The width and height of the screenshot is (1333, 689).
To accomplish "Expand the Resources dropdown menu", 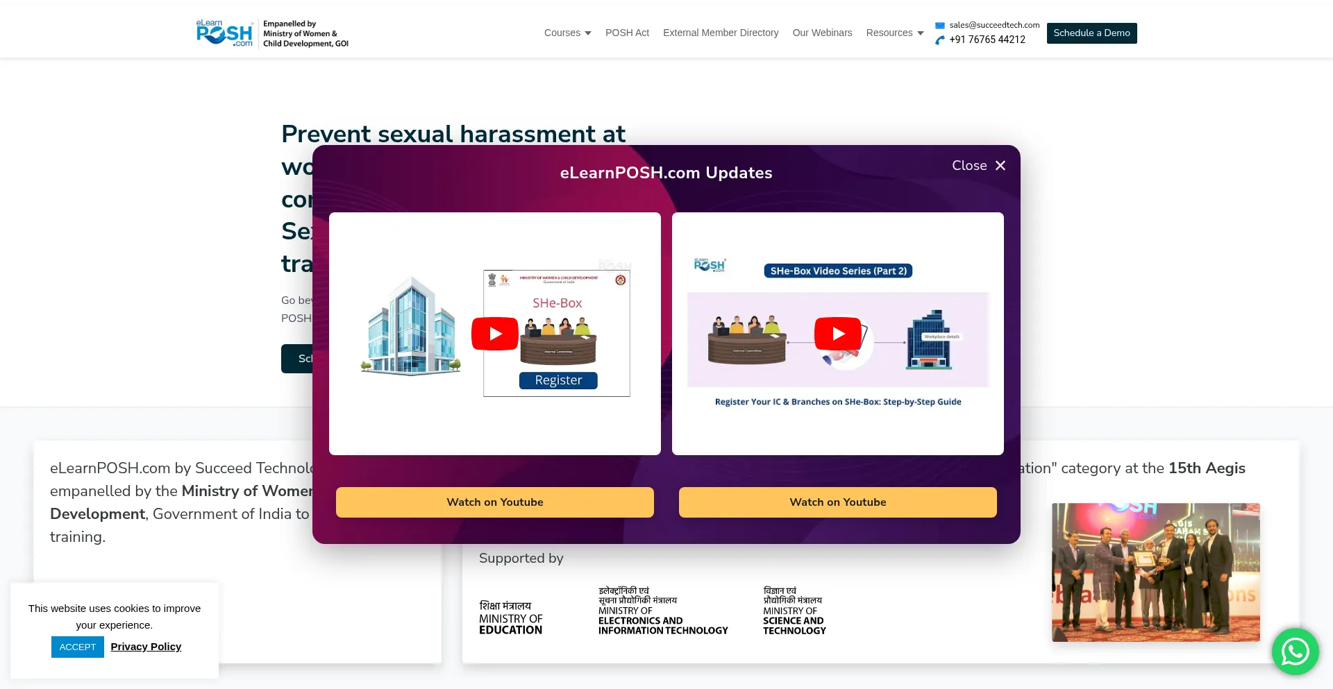I will [894, 33].
